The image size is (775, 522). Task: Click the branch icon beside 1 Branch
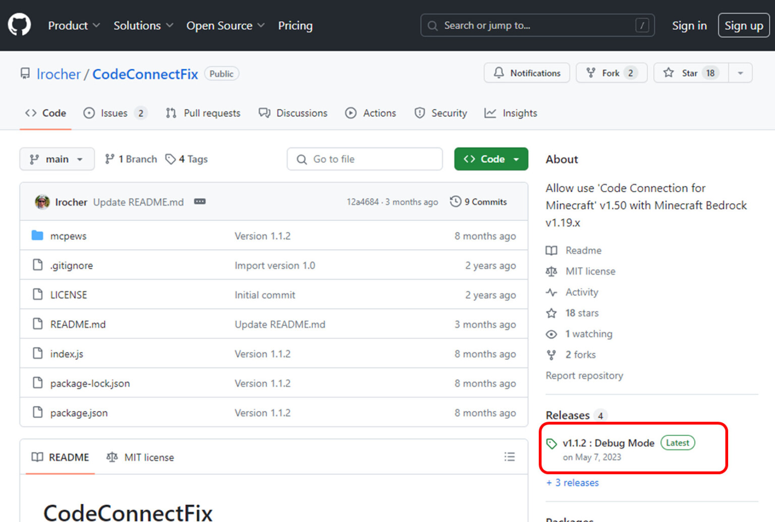(x=109, y=159)
